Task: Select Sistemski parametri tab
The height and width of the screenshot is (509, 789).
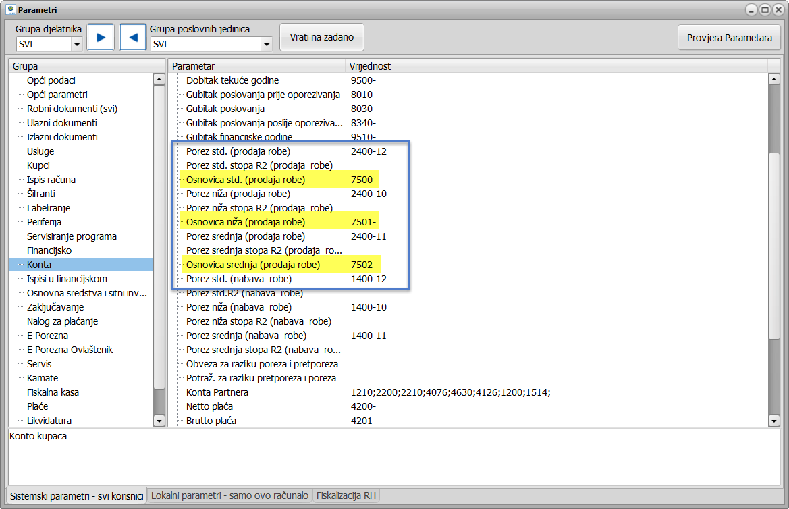Action: 76,495
